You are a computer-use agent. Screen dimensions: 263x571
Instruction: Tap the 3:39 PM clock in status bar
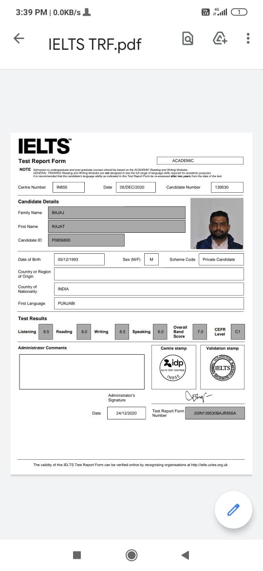[31, 12]
